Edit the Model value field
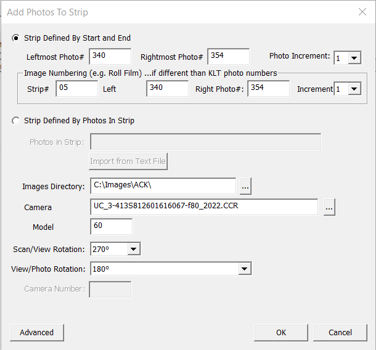376x350 pixels. pyautogui.click(x=112, y=227)
